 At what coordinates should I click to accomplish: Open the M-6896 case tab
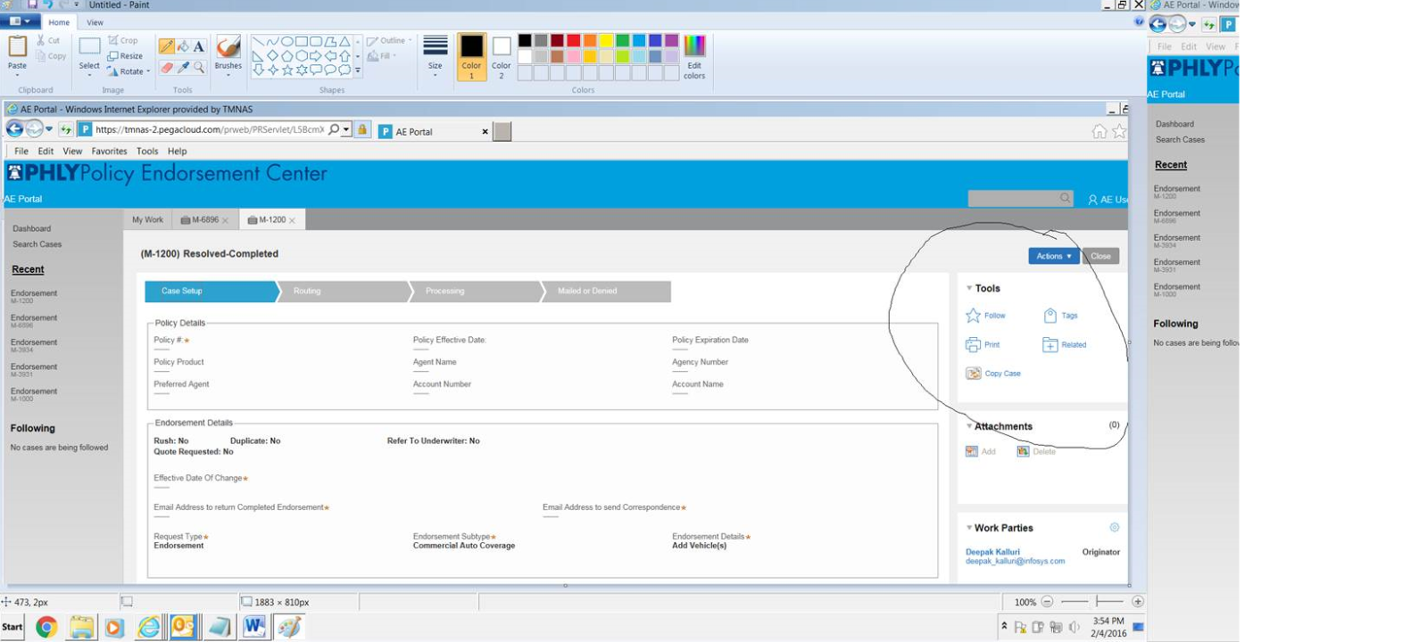pyautogui.click(x=204, y=219)
